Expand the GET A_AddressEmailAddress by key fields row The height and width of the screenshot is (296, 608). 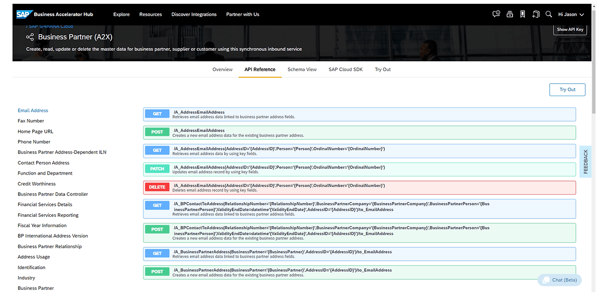pyautogui.click(x=360, y=151)
